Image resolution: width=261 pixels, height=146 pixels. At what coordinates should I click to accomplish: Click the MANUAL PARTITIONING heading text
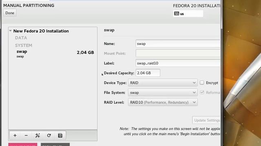coord(29,5)
